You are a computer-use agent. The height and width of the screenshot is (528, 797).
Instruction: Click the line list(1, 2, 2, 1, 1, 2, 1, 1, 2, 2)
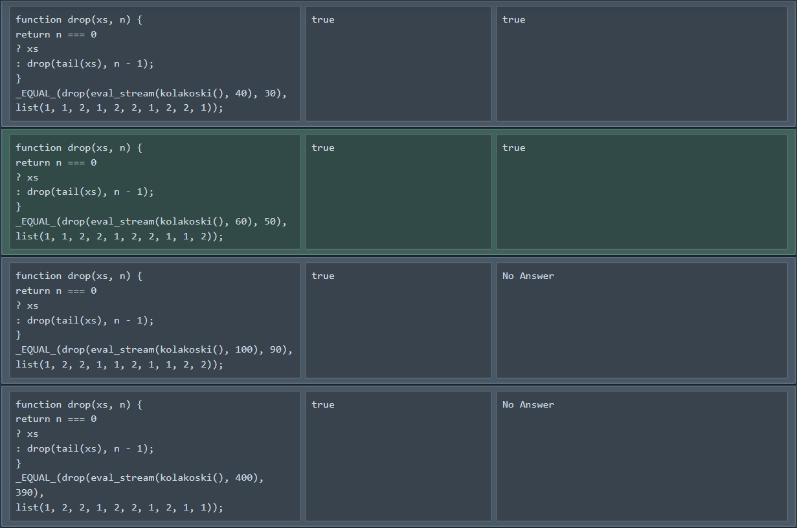119,365
